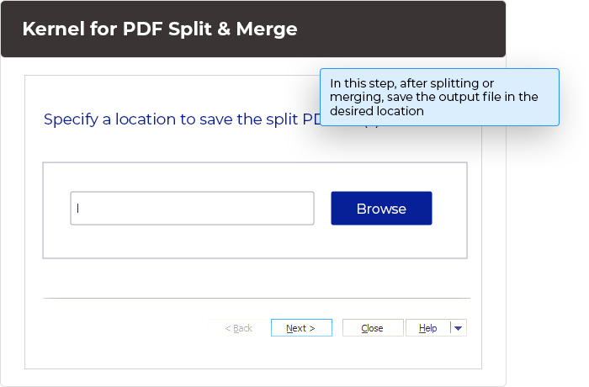589x387 pixels.
Task: Click empty space right of the Browse button
Action: coord(449,209)
